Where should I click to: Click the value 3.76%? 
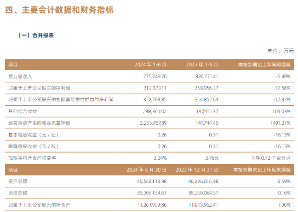212,158
